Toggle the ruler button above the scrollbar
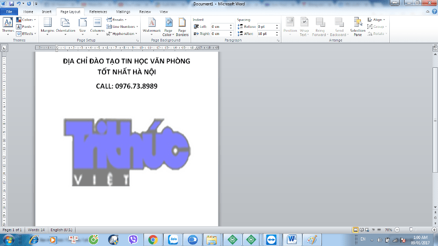 tap(435, 48)
